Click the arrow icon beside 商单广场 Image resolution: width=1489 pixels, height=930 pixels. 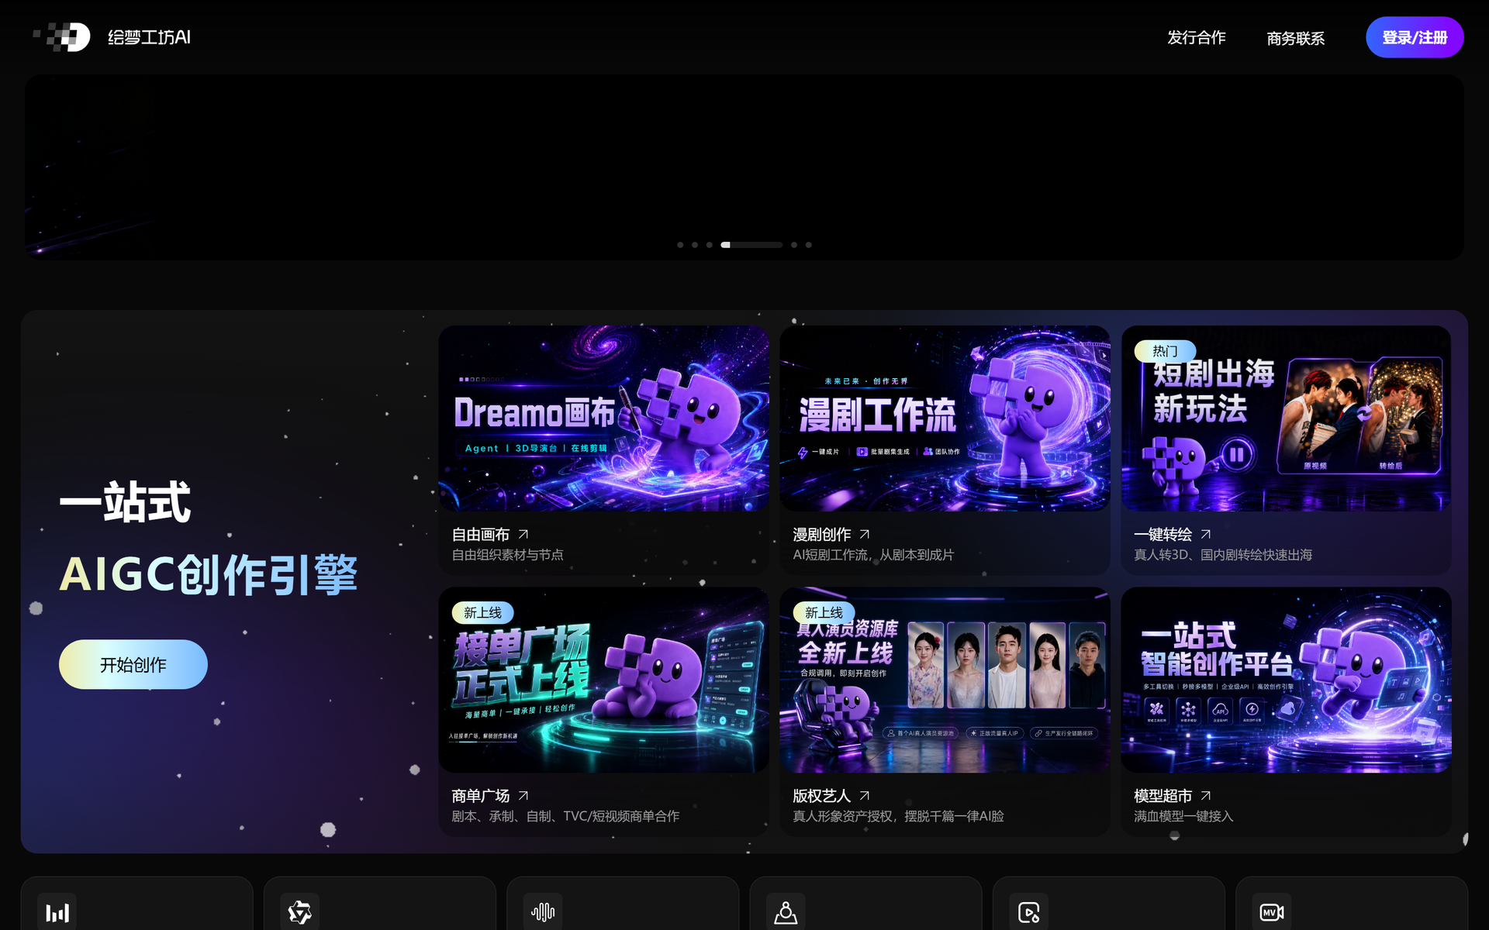point(523,795)
